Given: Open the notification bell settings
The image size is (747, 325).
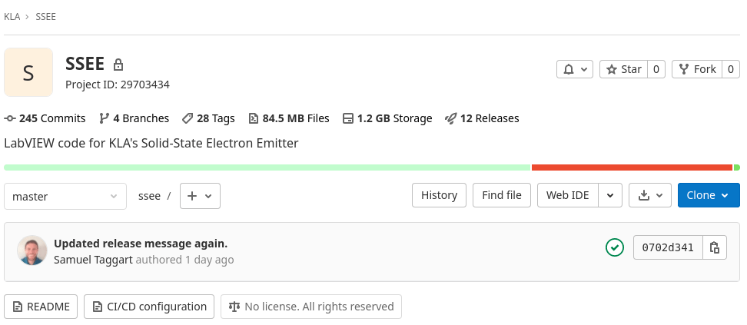Looking at the screenshot, I should (575, 69).
